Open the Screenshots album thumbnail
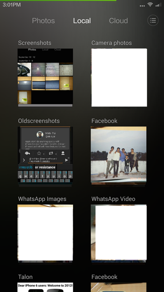 (45, 78)
